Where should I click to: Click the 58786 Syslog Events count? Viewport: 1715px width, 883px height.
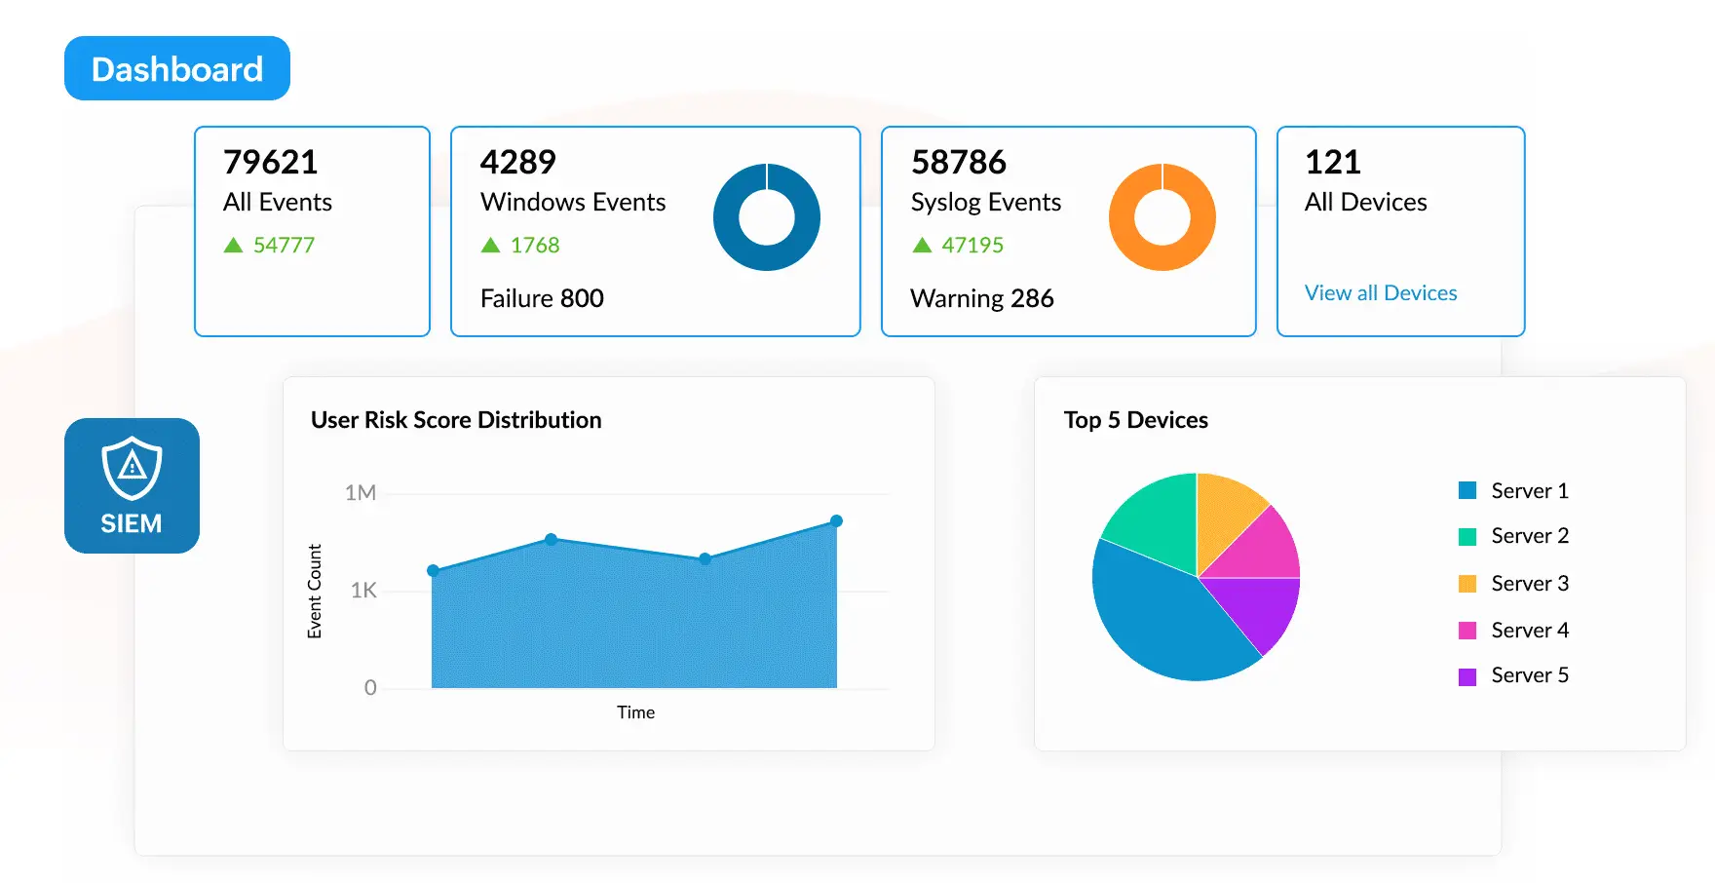click(x=959, y=162)
